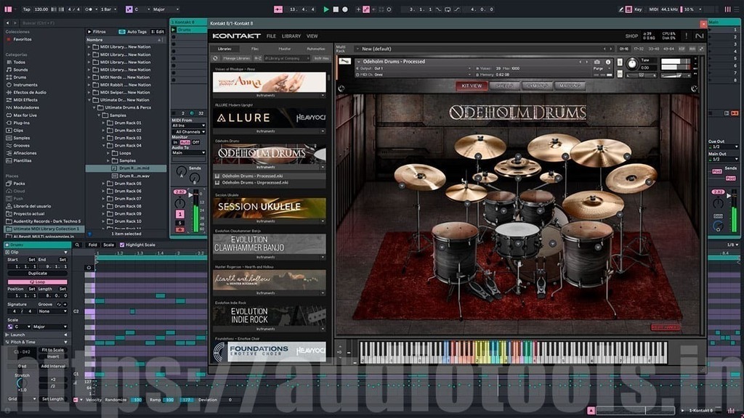Click the Fold button in the piano roll
744x418 pixels.
pos(92,245)
